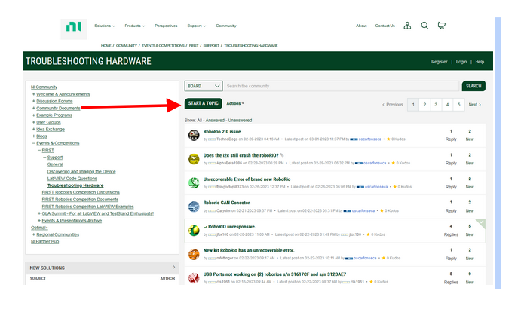Show All topics filter
This screenshot has width=527, height=309.
point(200,121)
